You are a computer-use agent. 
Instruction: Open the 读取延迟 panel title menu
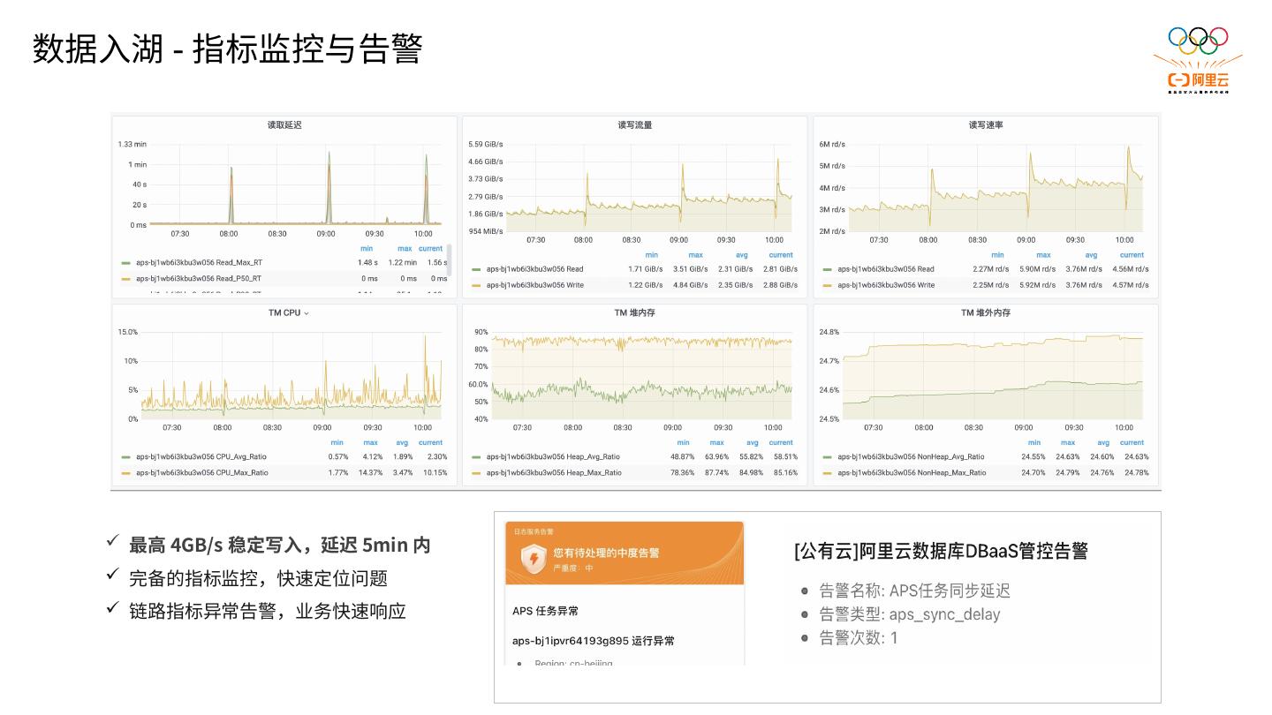coord(284,125)
